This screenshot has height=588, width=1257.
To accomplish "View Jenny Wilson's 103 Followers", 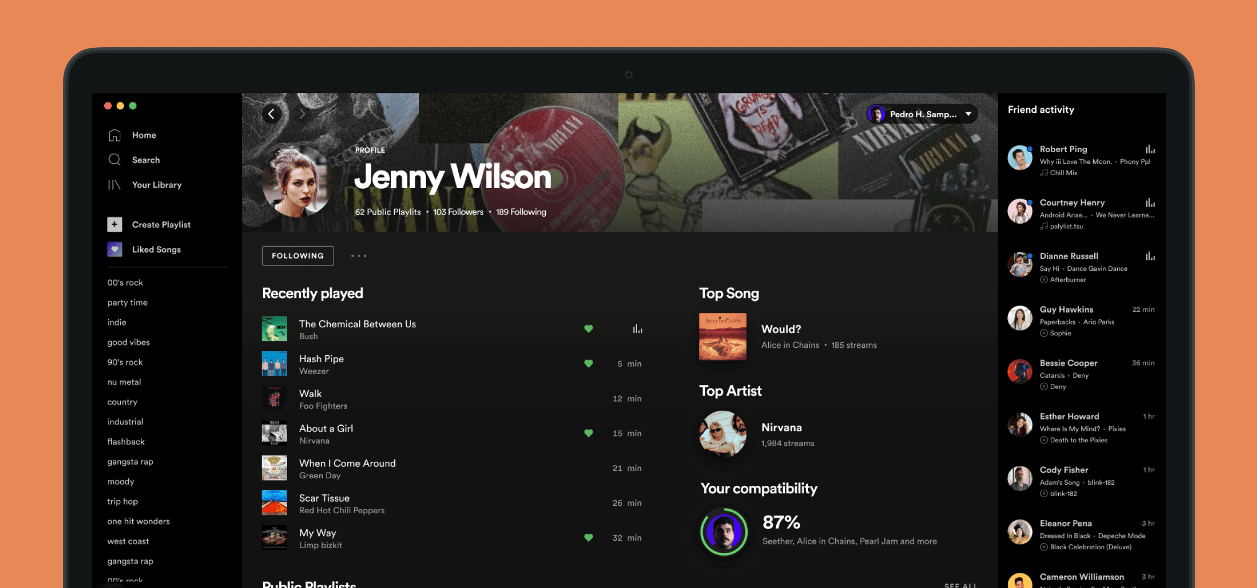I will tap(458, 212).
